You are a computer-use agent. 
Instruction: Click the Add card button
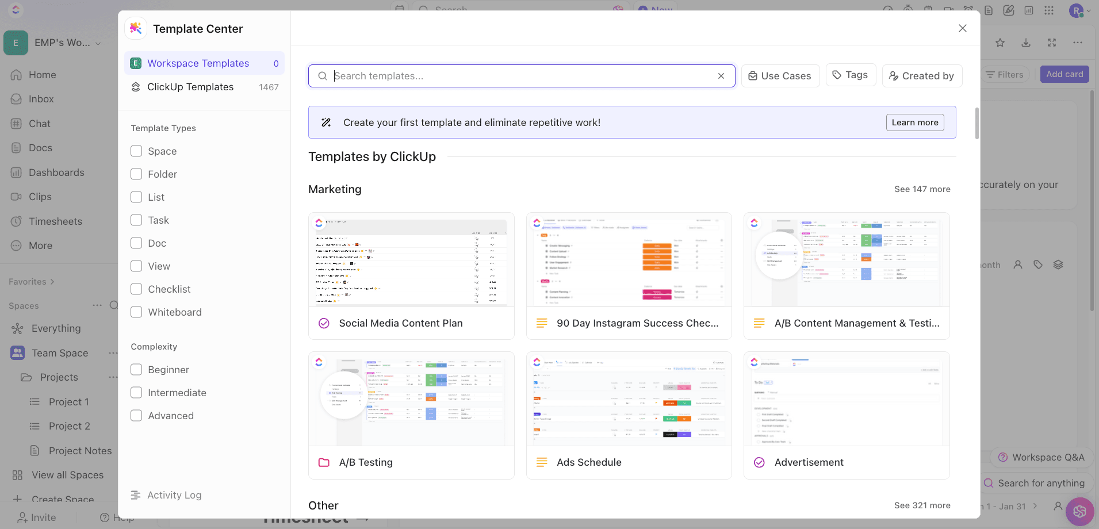pyautogui.click(x=1064, y=74)
